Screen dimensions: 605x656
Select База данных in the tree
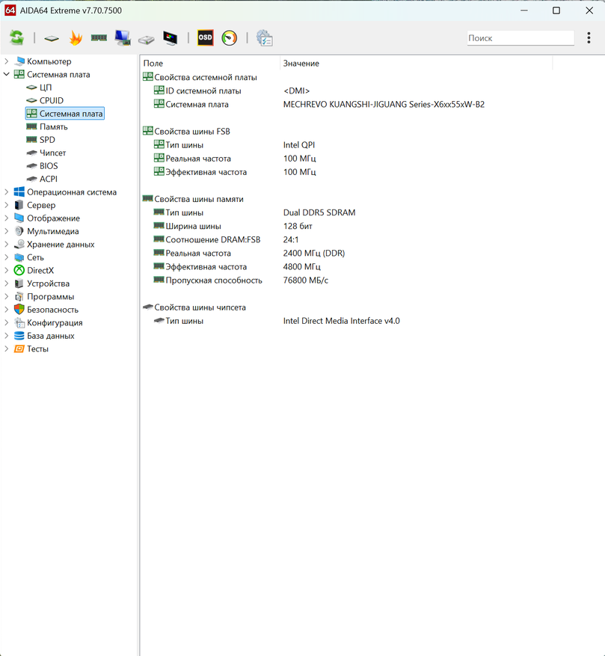50,336
